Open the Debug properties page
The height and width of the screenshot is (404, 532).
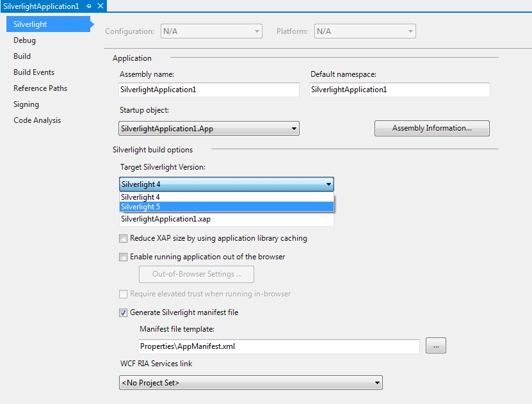(x=24, y=40)
